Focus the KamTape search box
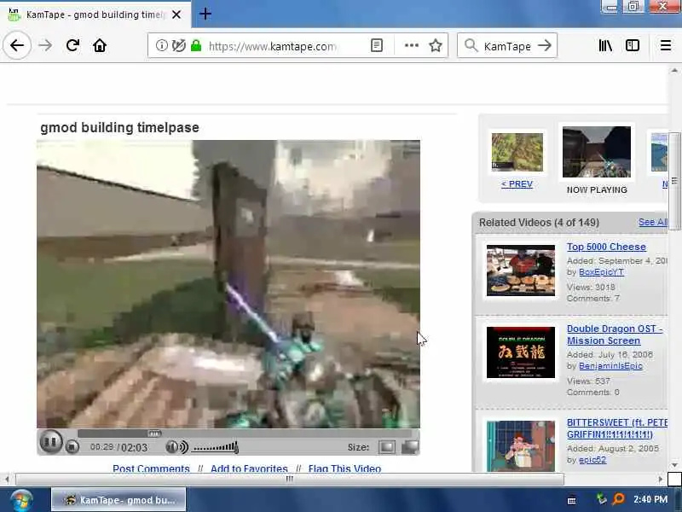 click(507, 46)
